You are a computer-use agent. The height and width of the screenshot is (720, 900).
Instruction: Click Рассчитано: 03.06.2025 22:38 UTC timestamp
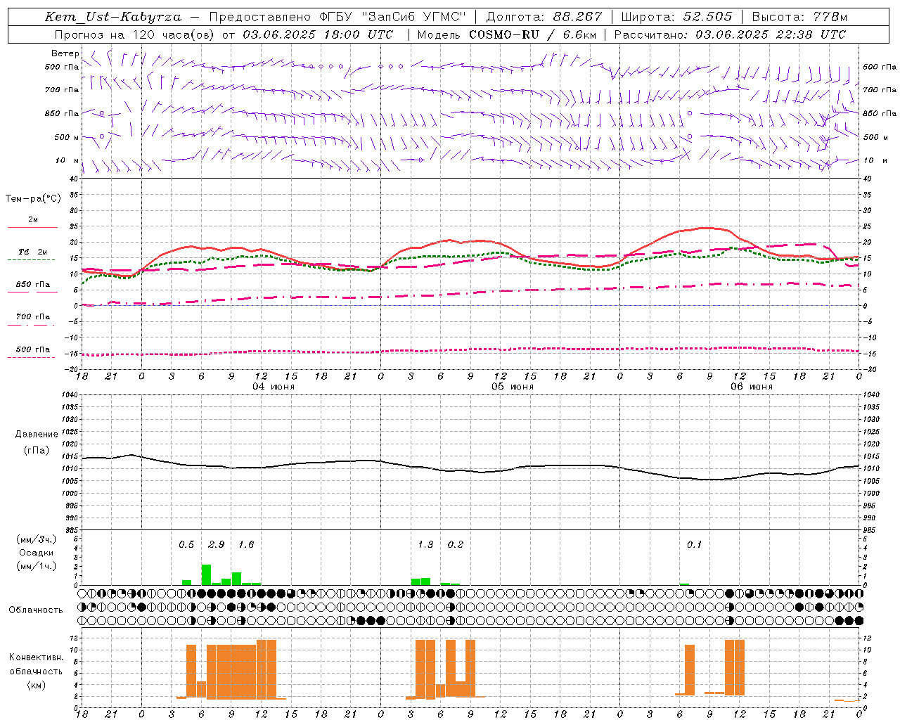click(x=730, y=34)
